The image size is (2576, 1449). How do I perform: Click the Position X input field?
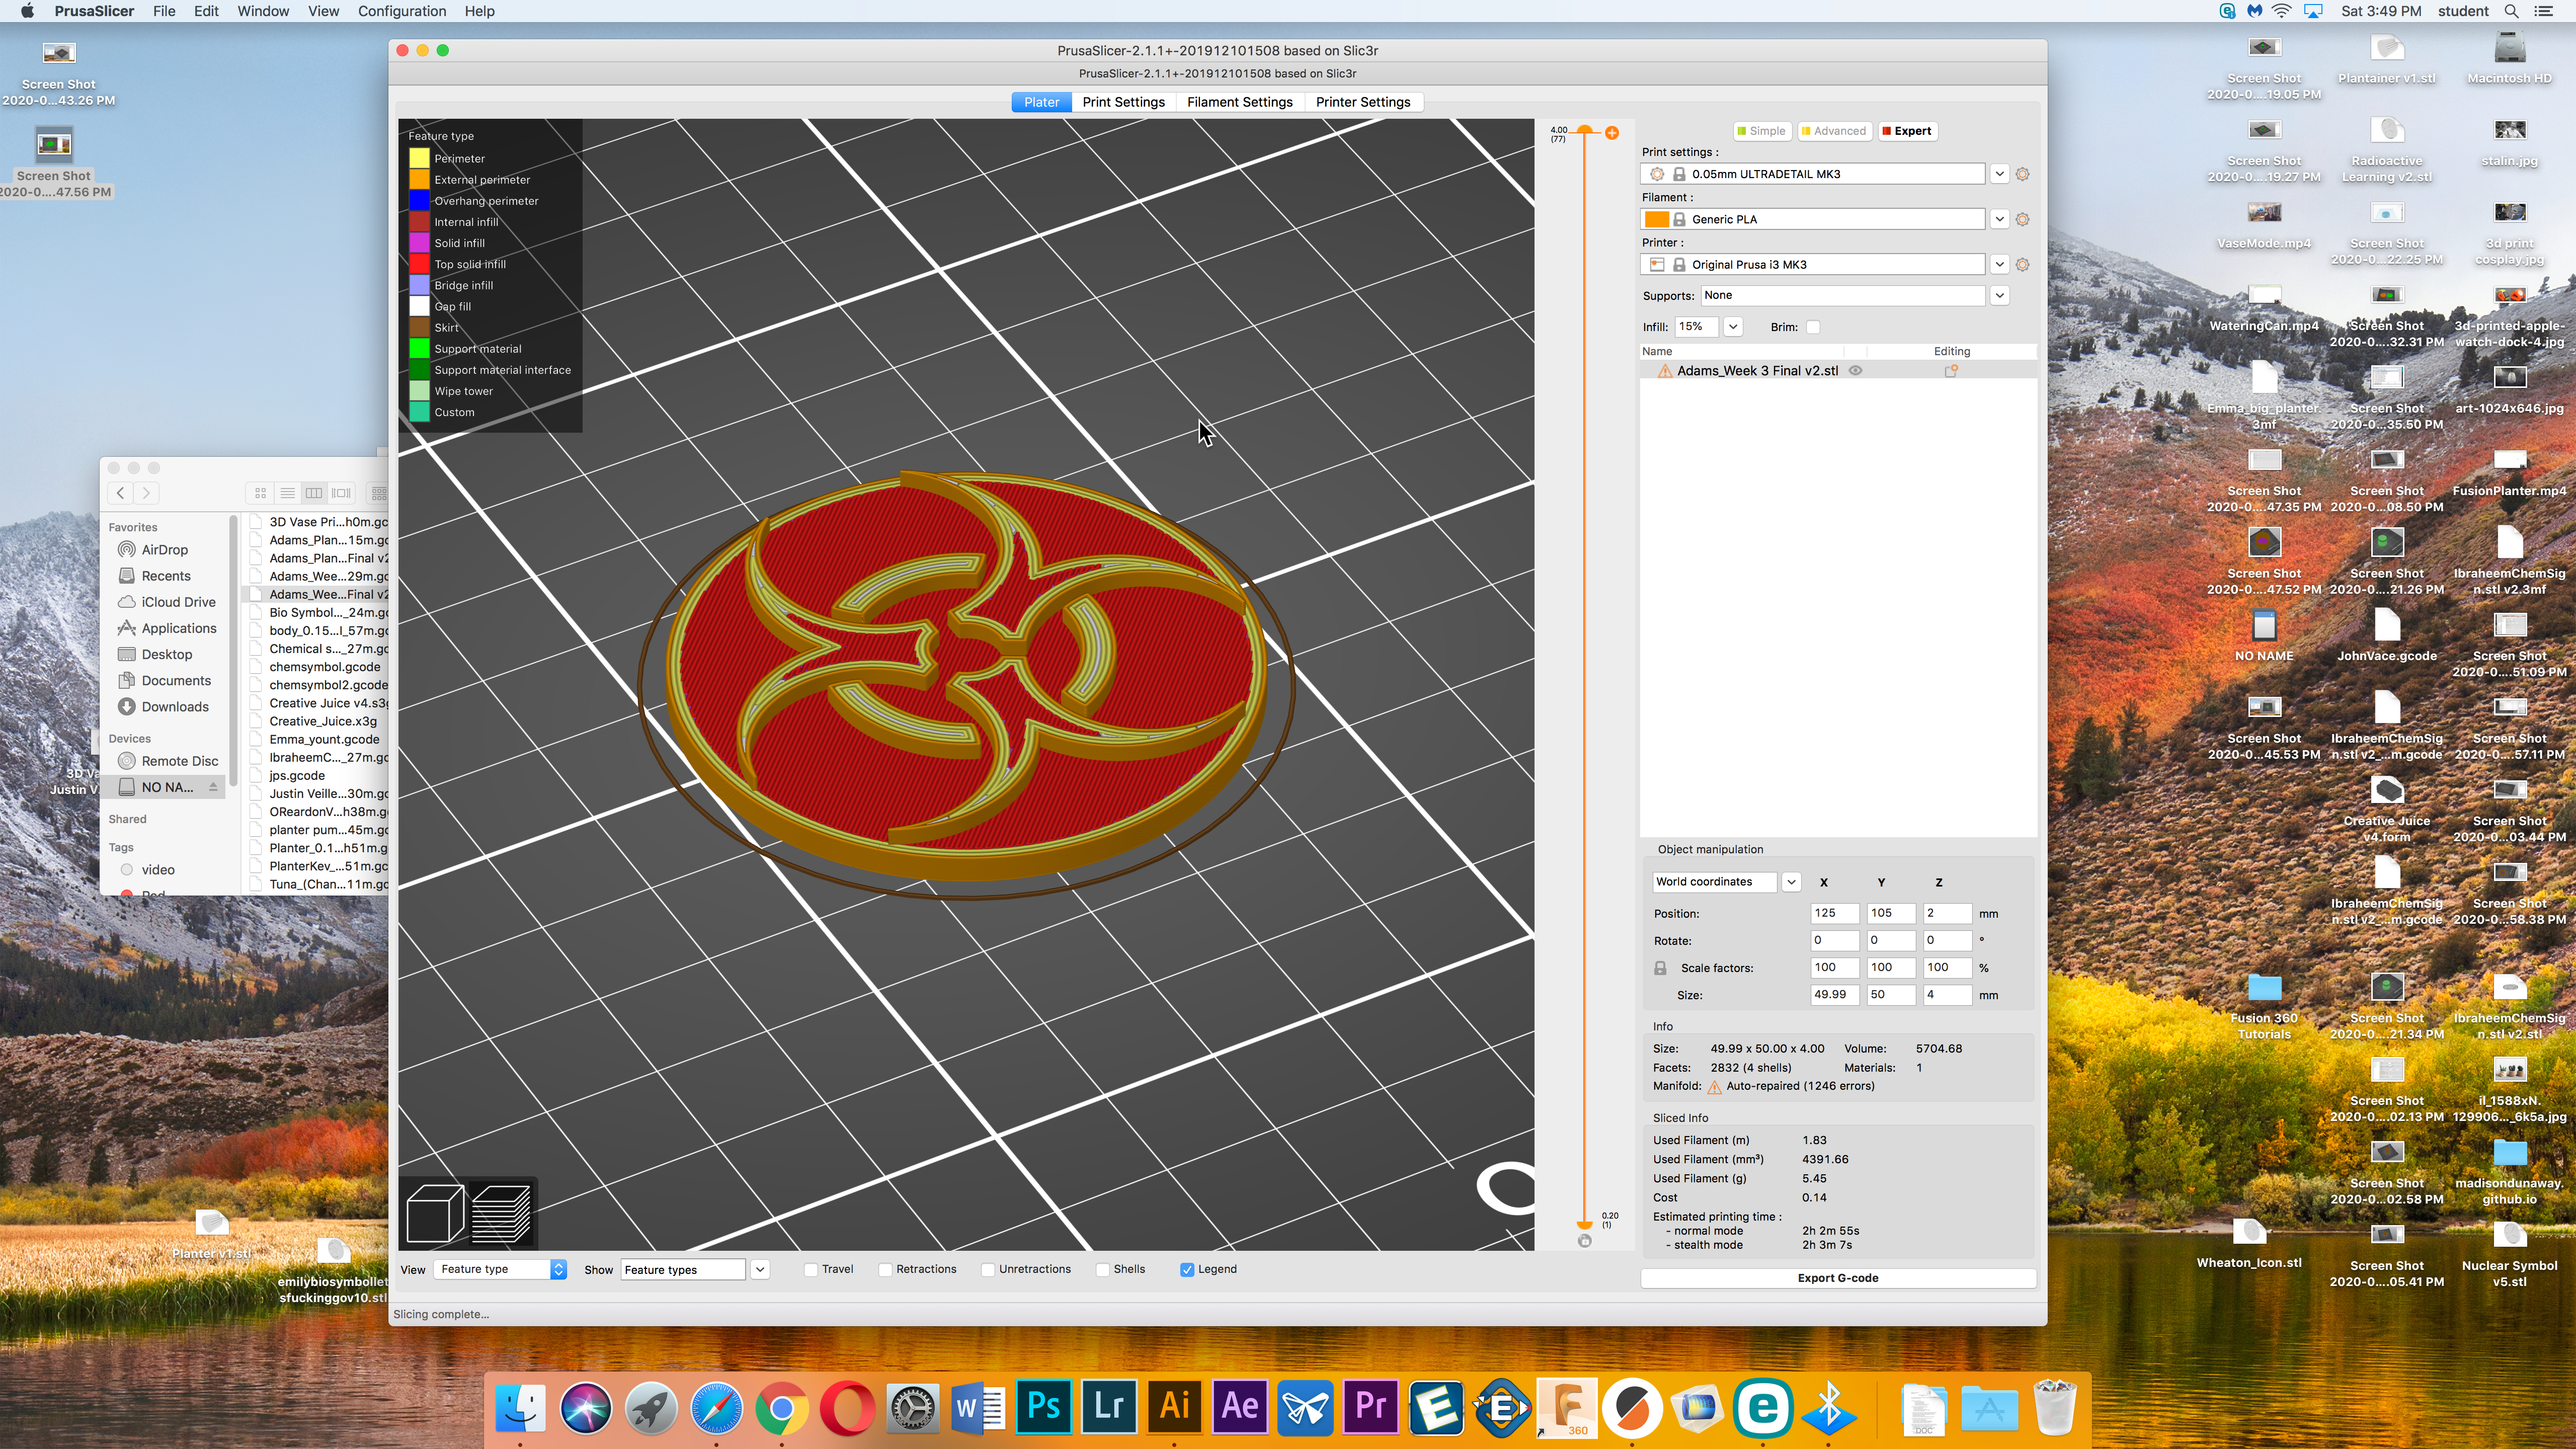[1834, 914]
